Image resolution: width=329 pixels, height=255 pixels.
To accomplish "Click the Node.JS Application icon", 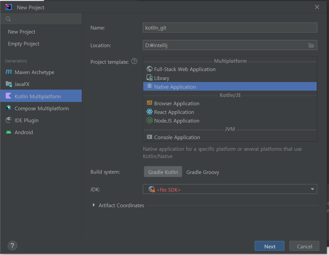I will coord(150,121).
